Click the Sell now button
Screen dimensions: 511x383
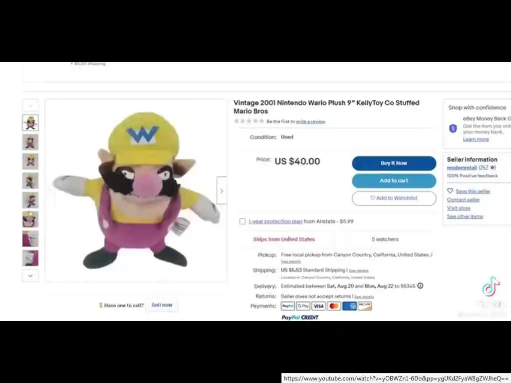(x=162, y=305)
